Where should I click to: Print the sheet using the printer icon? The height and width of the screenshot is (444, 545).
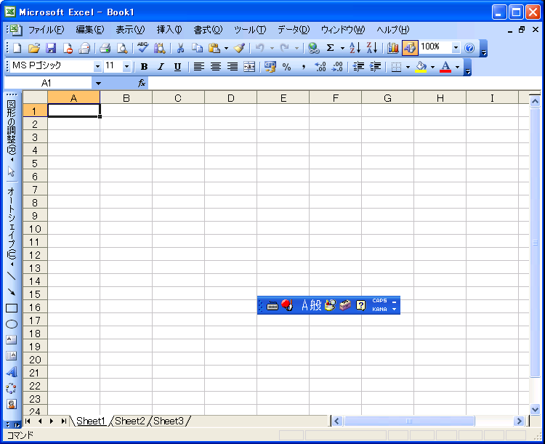pyautogui.click(x=105, y=48)
